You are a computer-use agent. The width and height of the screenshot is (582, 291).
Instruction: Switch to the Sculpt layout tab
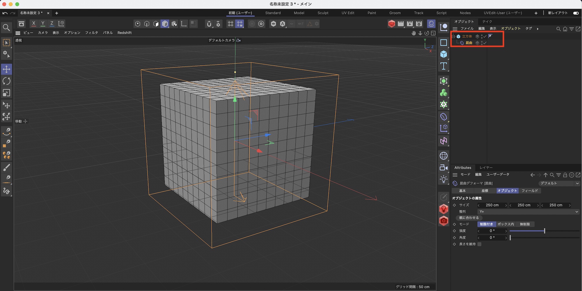point(323,13)
